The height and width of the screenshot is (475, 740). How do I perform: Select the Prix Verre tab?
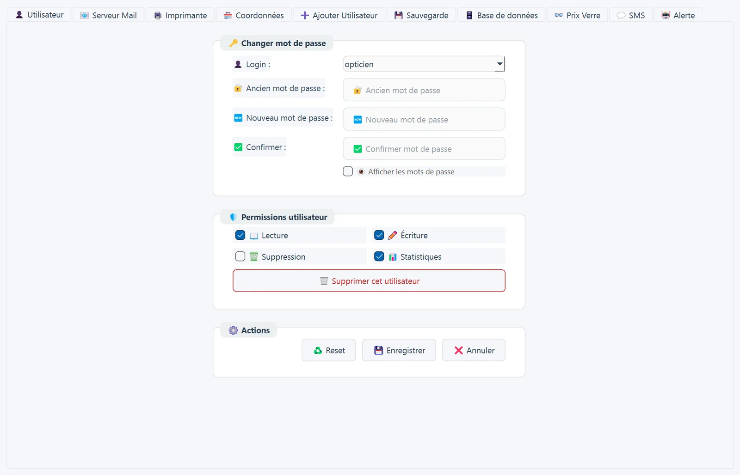[578, 15]
